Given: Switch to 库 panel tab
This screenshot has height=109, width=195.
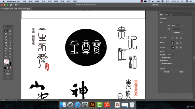Looking at the screenshot, I should 171,15.
